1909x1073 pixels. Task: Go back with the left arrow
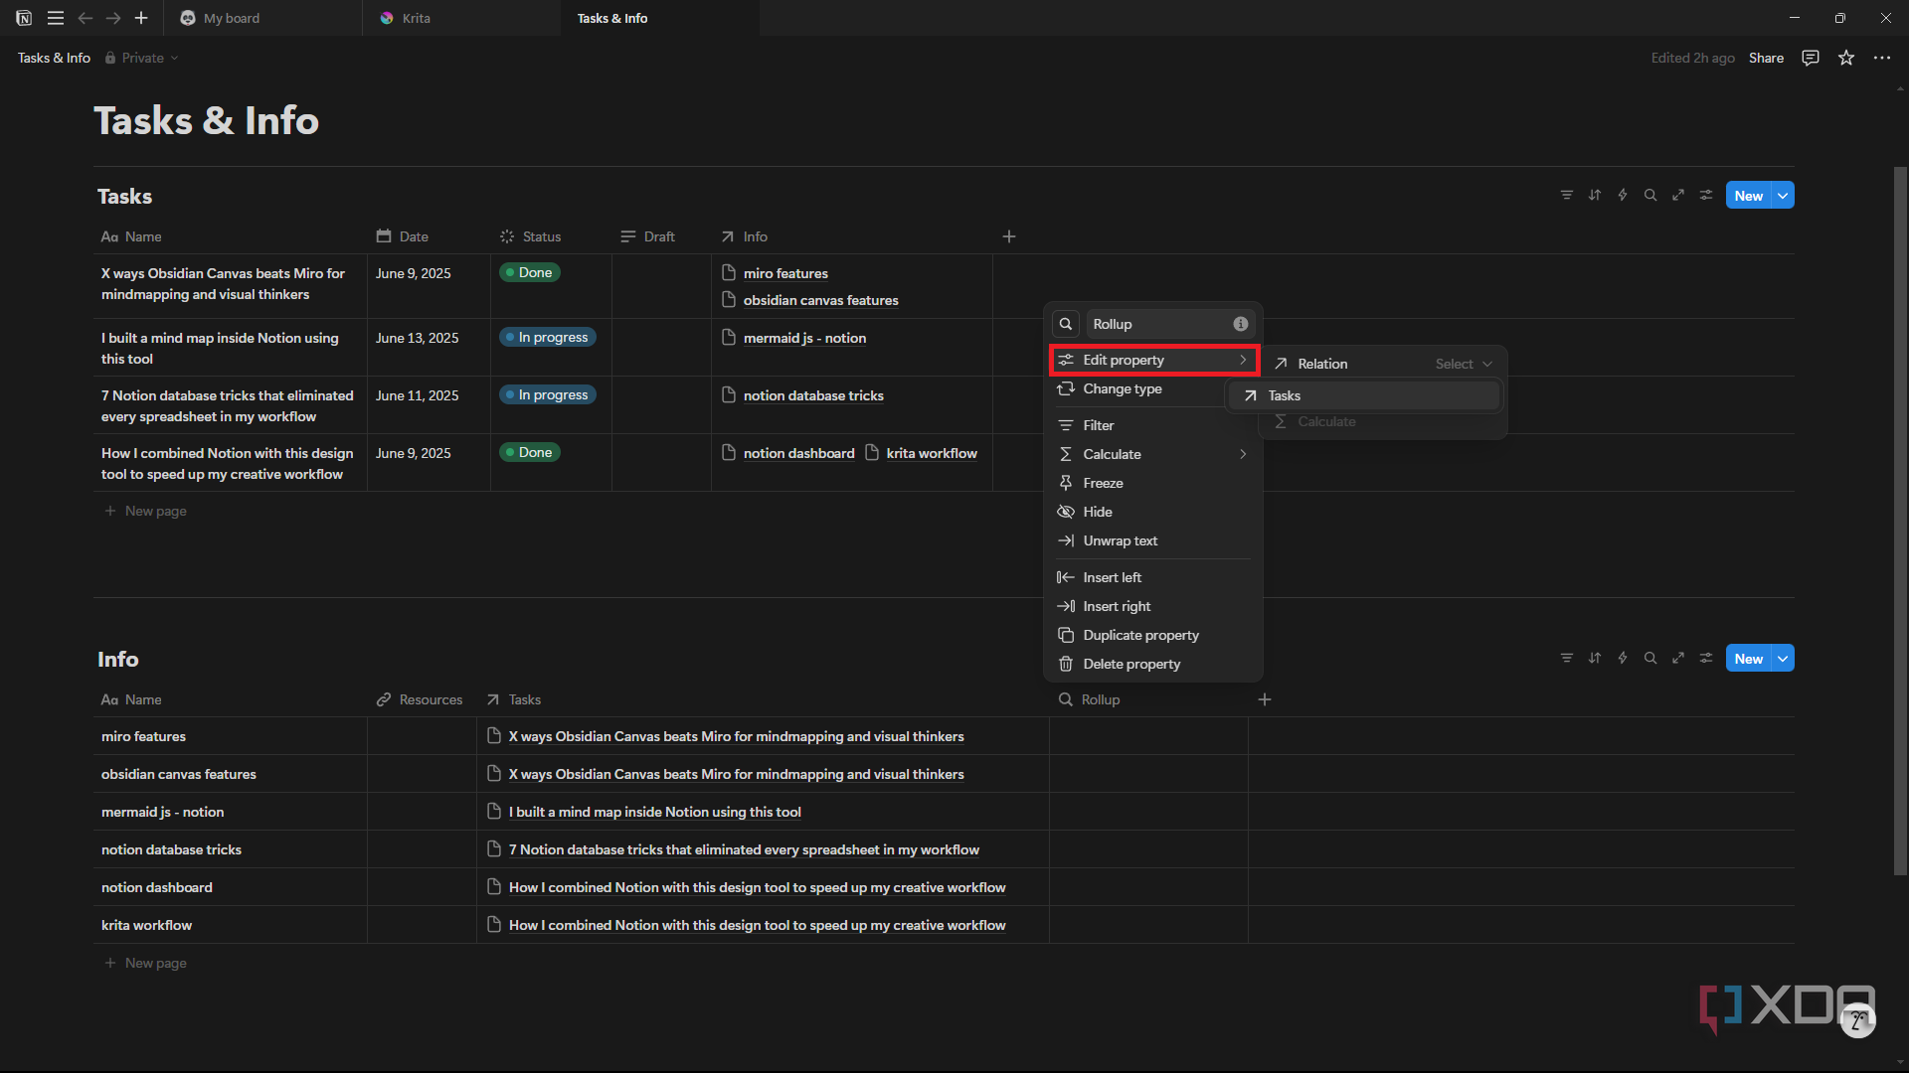[86, 18]
